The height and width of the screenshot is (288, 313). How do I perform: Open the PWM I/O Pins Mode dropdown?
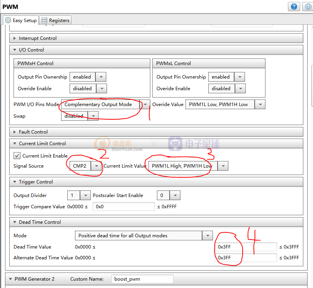tap(145, 105)
